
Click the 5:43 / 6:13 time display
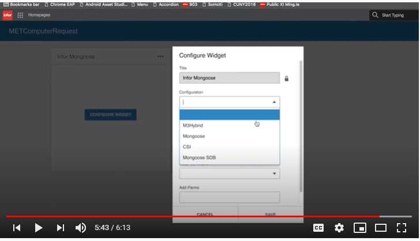(112, 228)
